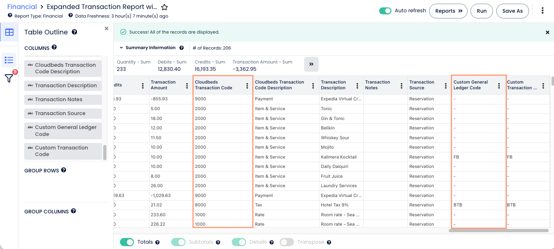The image size is (554, 249).
Task: Open the Reports dropdown button
Action: (x=448, y=11)
